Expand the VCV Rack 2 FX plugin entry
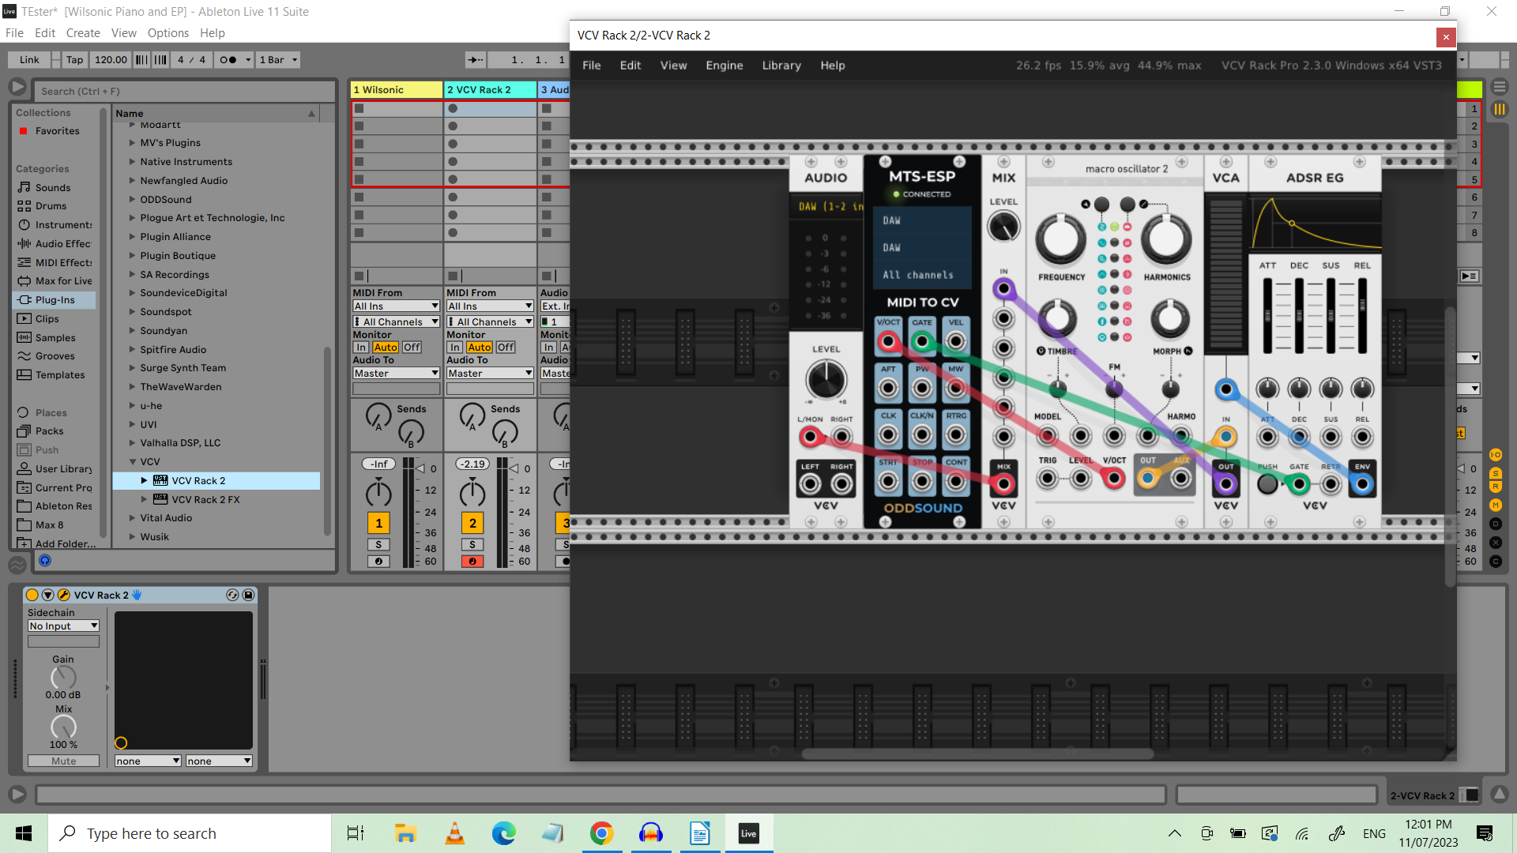 pos(144,500)
